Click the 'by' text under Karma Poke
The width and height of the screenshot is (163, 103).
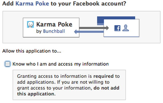coord(39,31)
